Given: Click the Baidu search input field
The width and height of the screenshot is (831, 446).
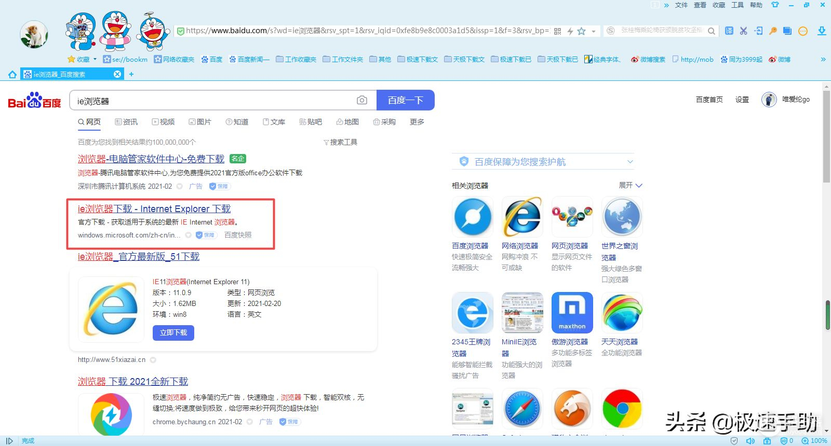Looking at the screenshot, I should [213, 101].
